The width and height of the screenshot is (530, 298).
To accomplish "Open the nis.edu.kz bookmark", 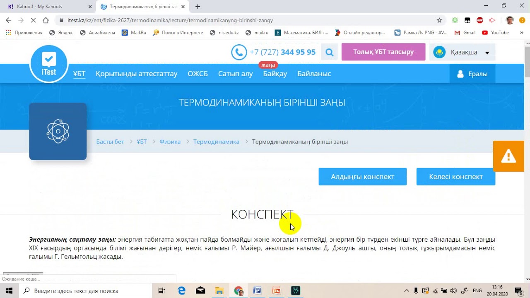I will click(x=224, y=33).
